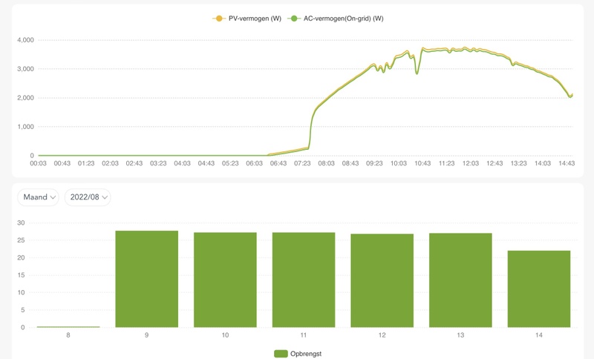
Task: Toggle the PV-vermogen (W) series label
Action: (x=254, y=18)
